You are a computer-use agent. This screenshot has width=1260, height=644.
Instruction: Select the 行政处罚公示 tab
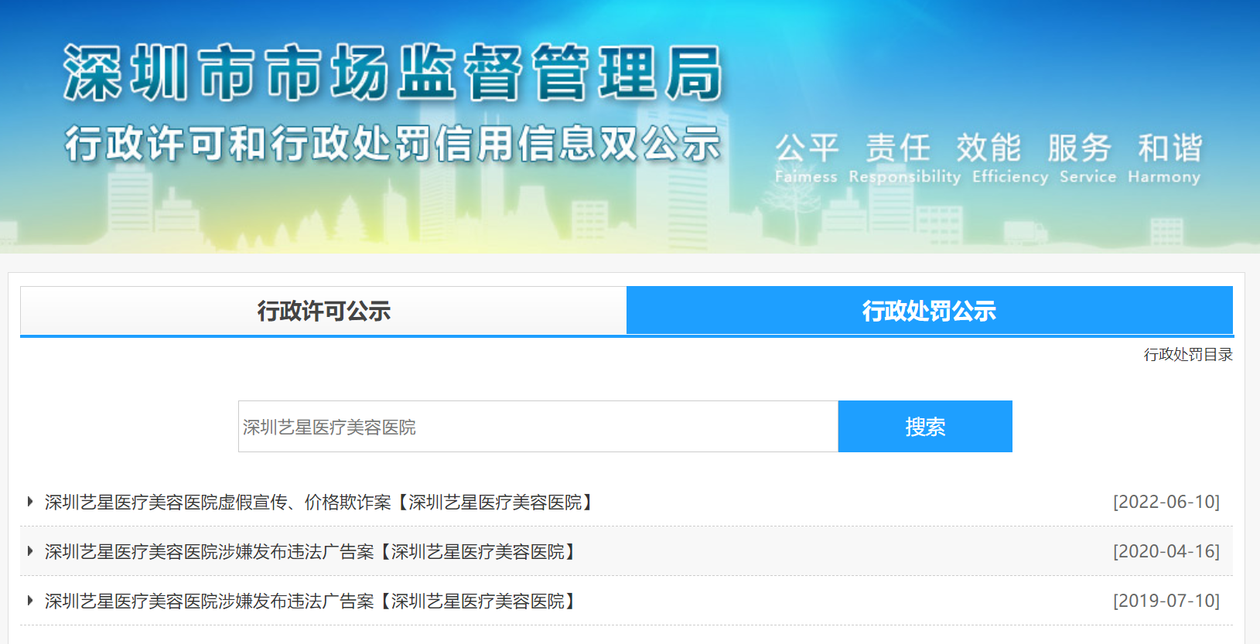point(929,311)
